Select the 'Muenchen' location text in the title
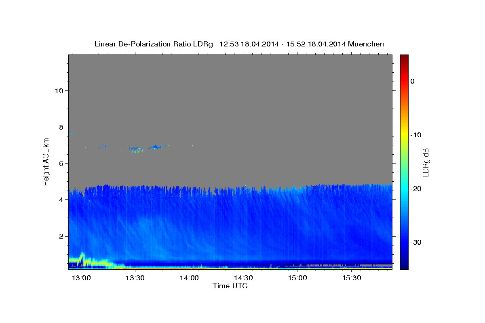This screenshot has width=485, height=323. click(366, 44)
